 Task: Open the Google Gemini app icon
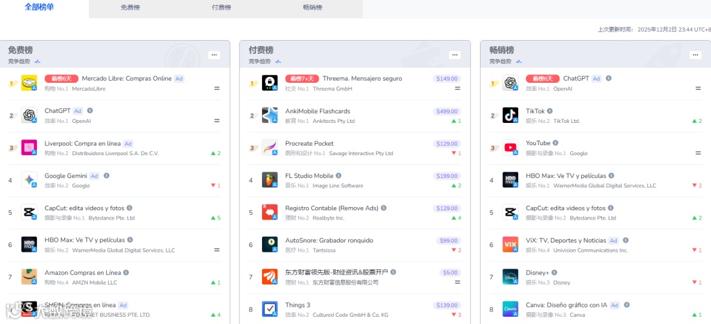(x=29, y=179)
